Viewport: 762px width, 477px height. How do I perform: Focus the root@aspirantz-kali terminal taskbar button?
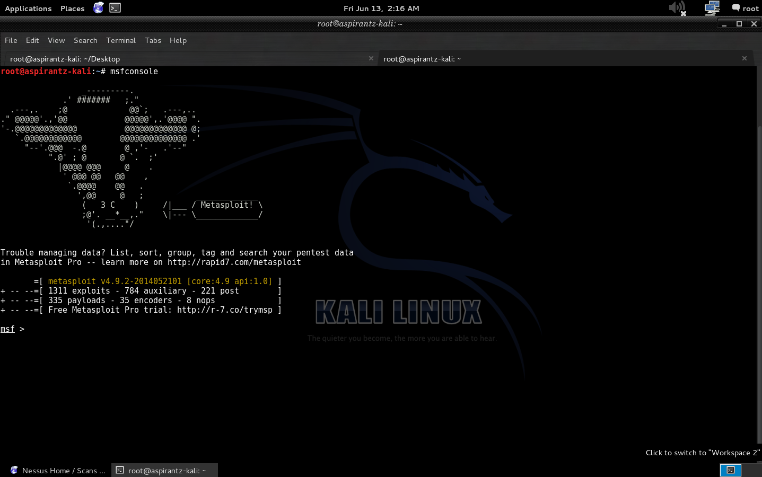coord(165,470)
